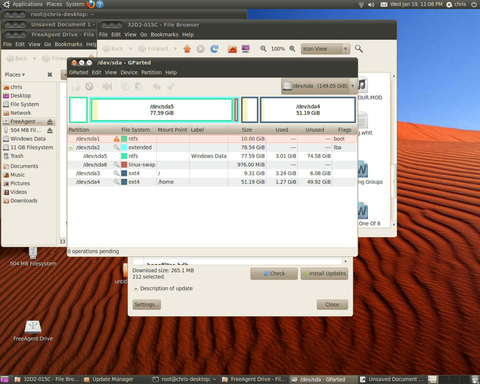The height and width of the screenshot is (384, 480).
Task: Click the ntfs color swatch for /dev/sda1
Action: click(124, 138)
